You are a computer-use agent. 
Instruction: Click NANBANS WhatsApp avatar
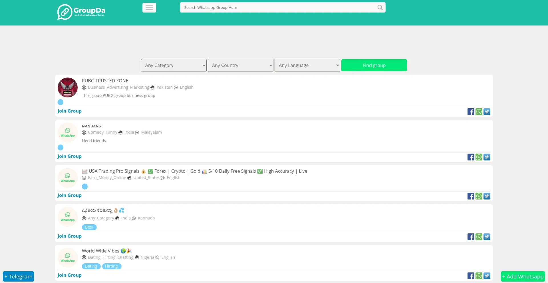[x=68, y=133]
